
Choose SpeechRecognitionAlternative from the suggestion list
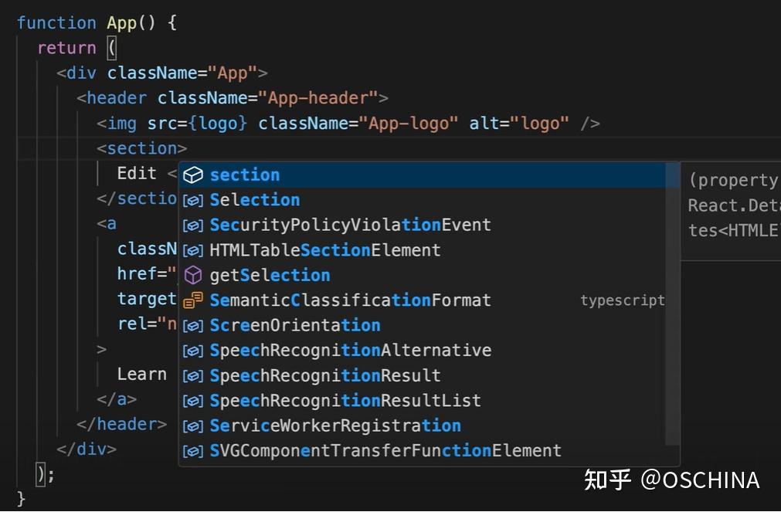point(350,351)
